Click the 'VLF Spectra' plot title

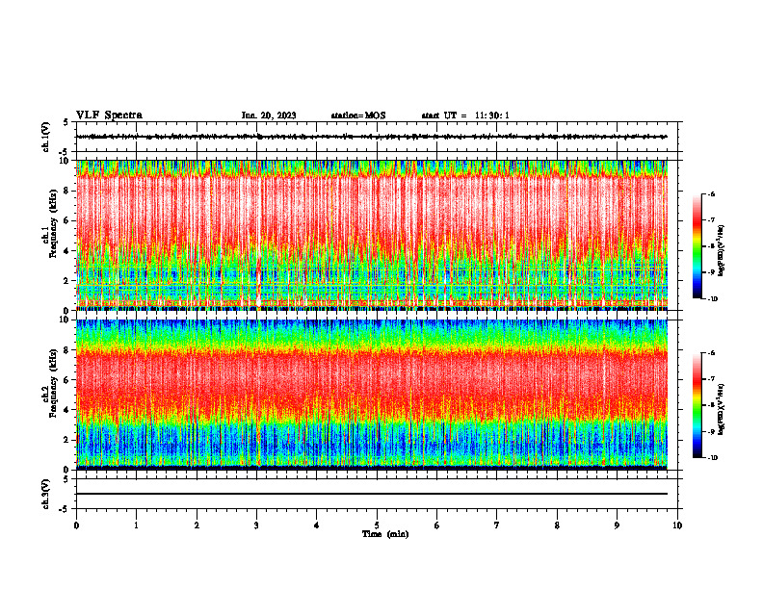click(109, 115)
